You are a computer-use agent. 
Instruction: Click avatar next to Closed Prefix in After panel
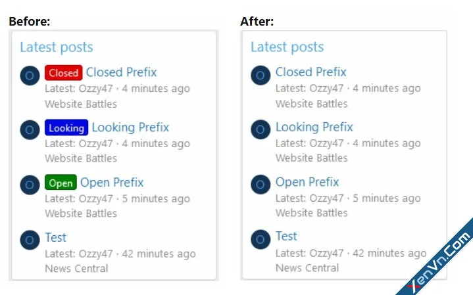pos(261,76)
